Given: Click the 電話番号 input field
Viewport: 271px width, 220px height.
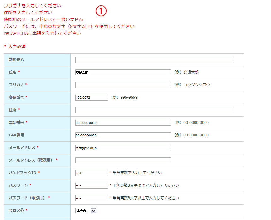Looking at the screenshot, I should pyautogui.click(x=123, y=123).
